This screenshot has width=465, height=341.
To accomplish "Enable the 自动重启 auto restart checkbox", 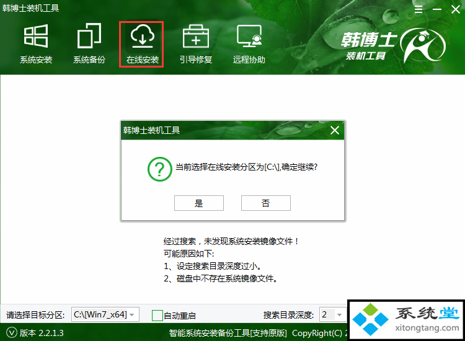I will (157, 316).
